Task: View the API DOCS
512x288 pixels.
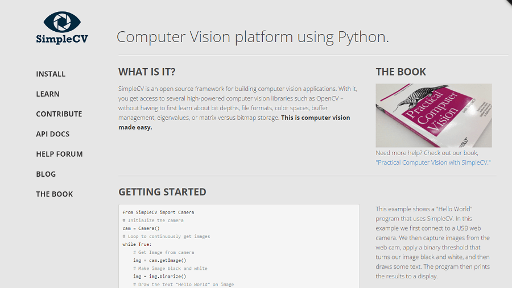Action: [x=52, y=134]
